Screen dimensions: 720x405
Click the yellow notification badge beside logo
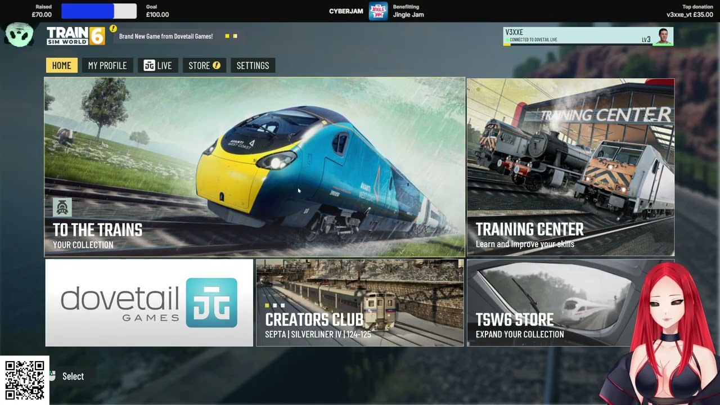(x=113, y=28)
